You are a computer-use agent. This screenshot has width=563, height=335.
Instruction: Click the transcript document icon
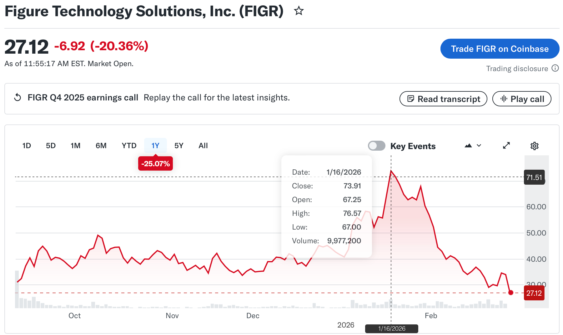click(x=410, y=99)
